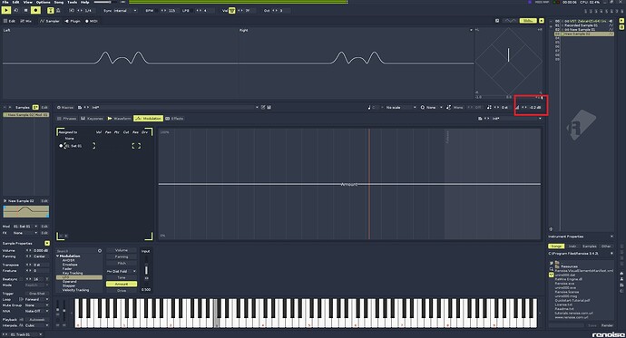Toggle the metronome icon
626x338 pixels.
[x=58, y=10]
